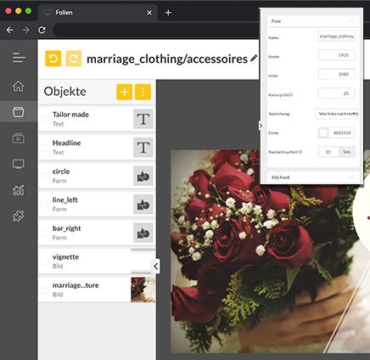Reload the browser page

pos(42,30)
